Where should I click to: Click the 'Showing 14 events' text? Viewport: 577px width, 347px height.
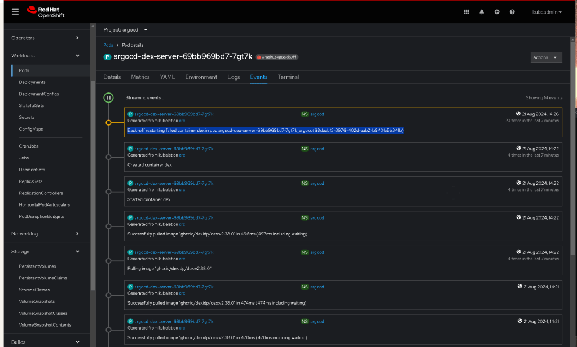(544, 98)
